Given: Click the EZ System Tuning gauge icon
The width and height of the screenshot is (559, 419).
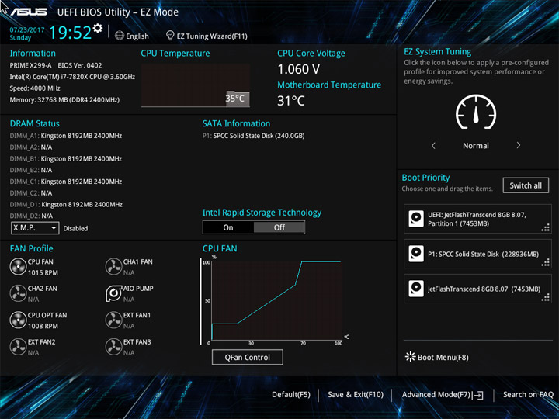Looking at the screenshot, I should tap(476, 112).
